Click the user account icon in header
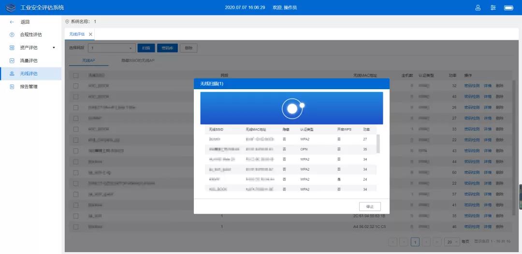 pos(478,8)
